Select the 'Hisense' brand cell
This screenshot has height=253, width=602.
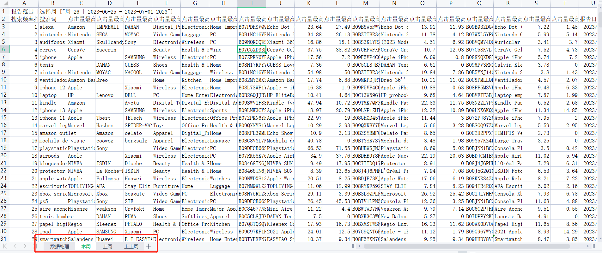(81, 209)
